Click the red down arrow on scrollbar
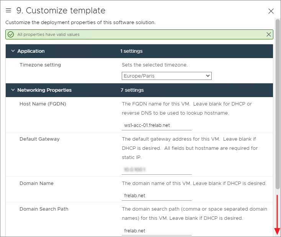 coord(277,231)
